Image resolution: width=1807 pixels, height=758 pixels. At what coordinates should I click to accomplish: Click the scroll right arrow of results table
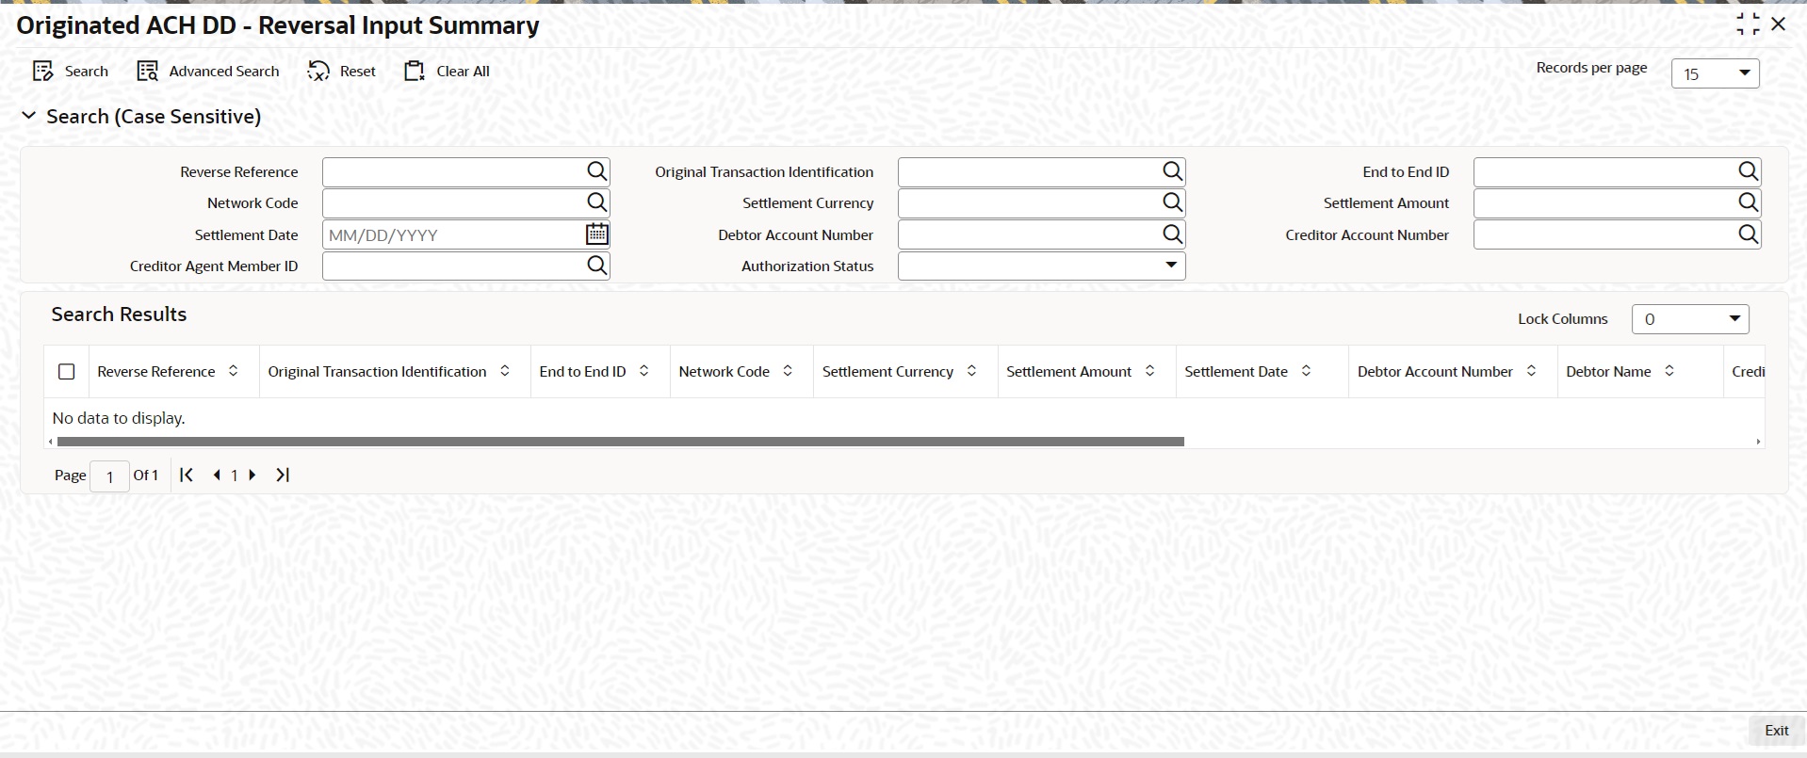[x=1758, y=442]
